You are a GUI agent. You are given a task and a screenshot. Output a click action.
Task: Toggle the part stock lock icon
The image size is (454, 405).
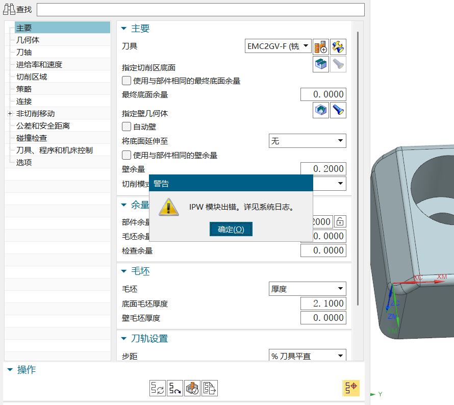pyautogui.click(x=340, y=222)
